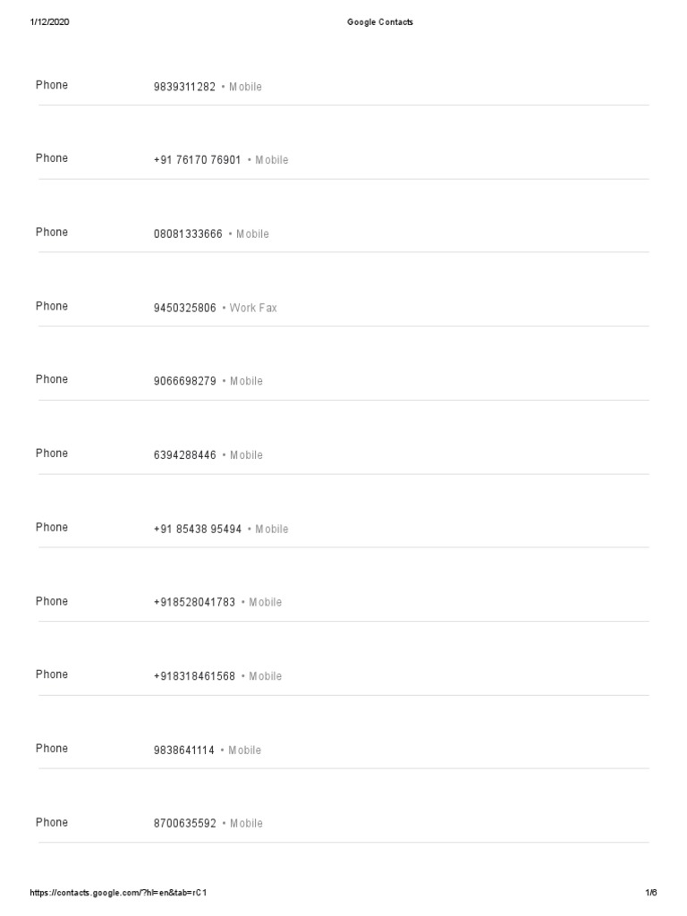Click the contacts.google.com URL in footer

click(x=120, y=893)
